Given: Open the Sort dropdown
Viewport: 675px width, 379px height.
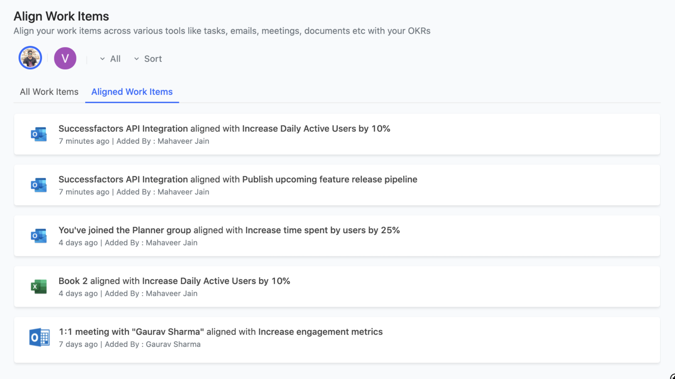Looking at the screenshot, I should pyautogui.click(x=148, y=59).
